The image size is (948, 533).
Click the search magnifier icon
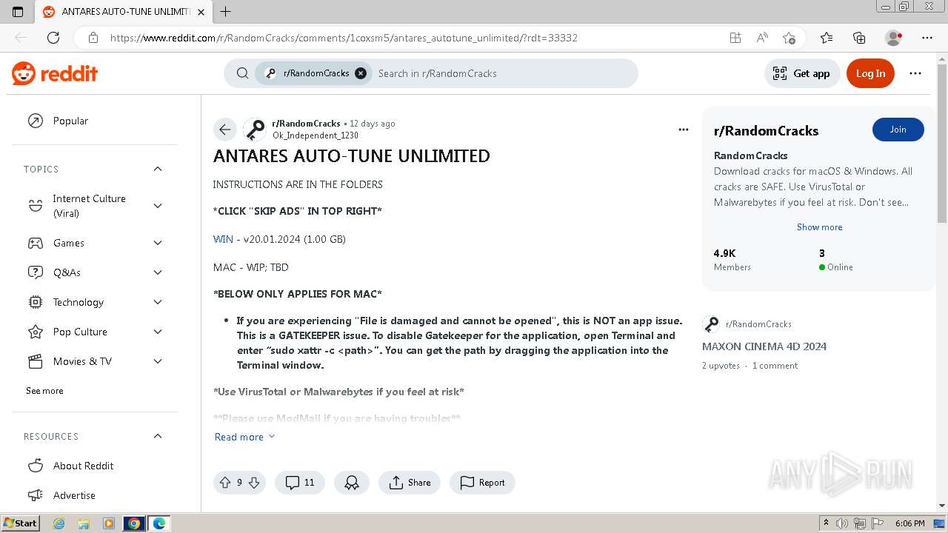(x=242, y=73)
